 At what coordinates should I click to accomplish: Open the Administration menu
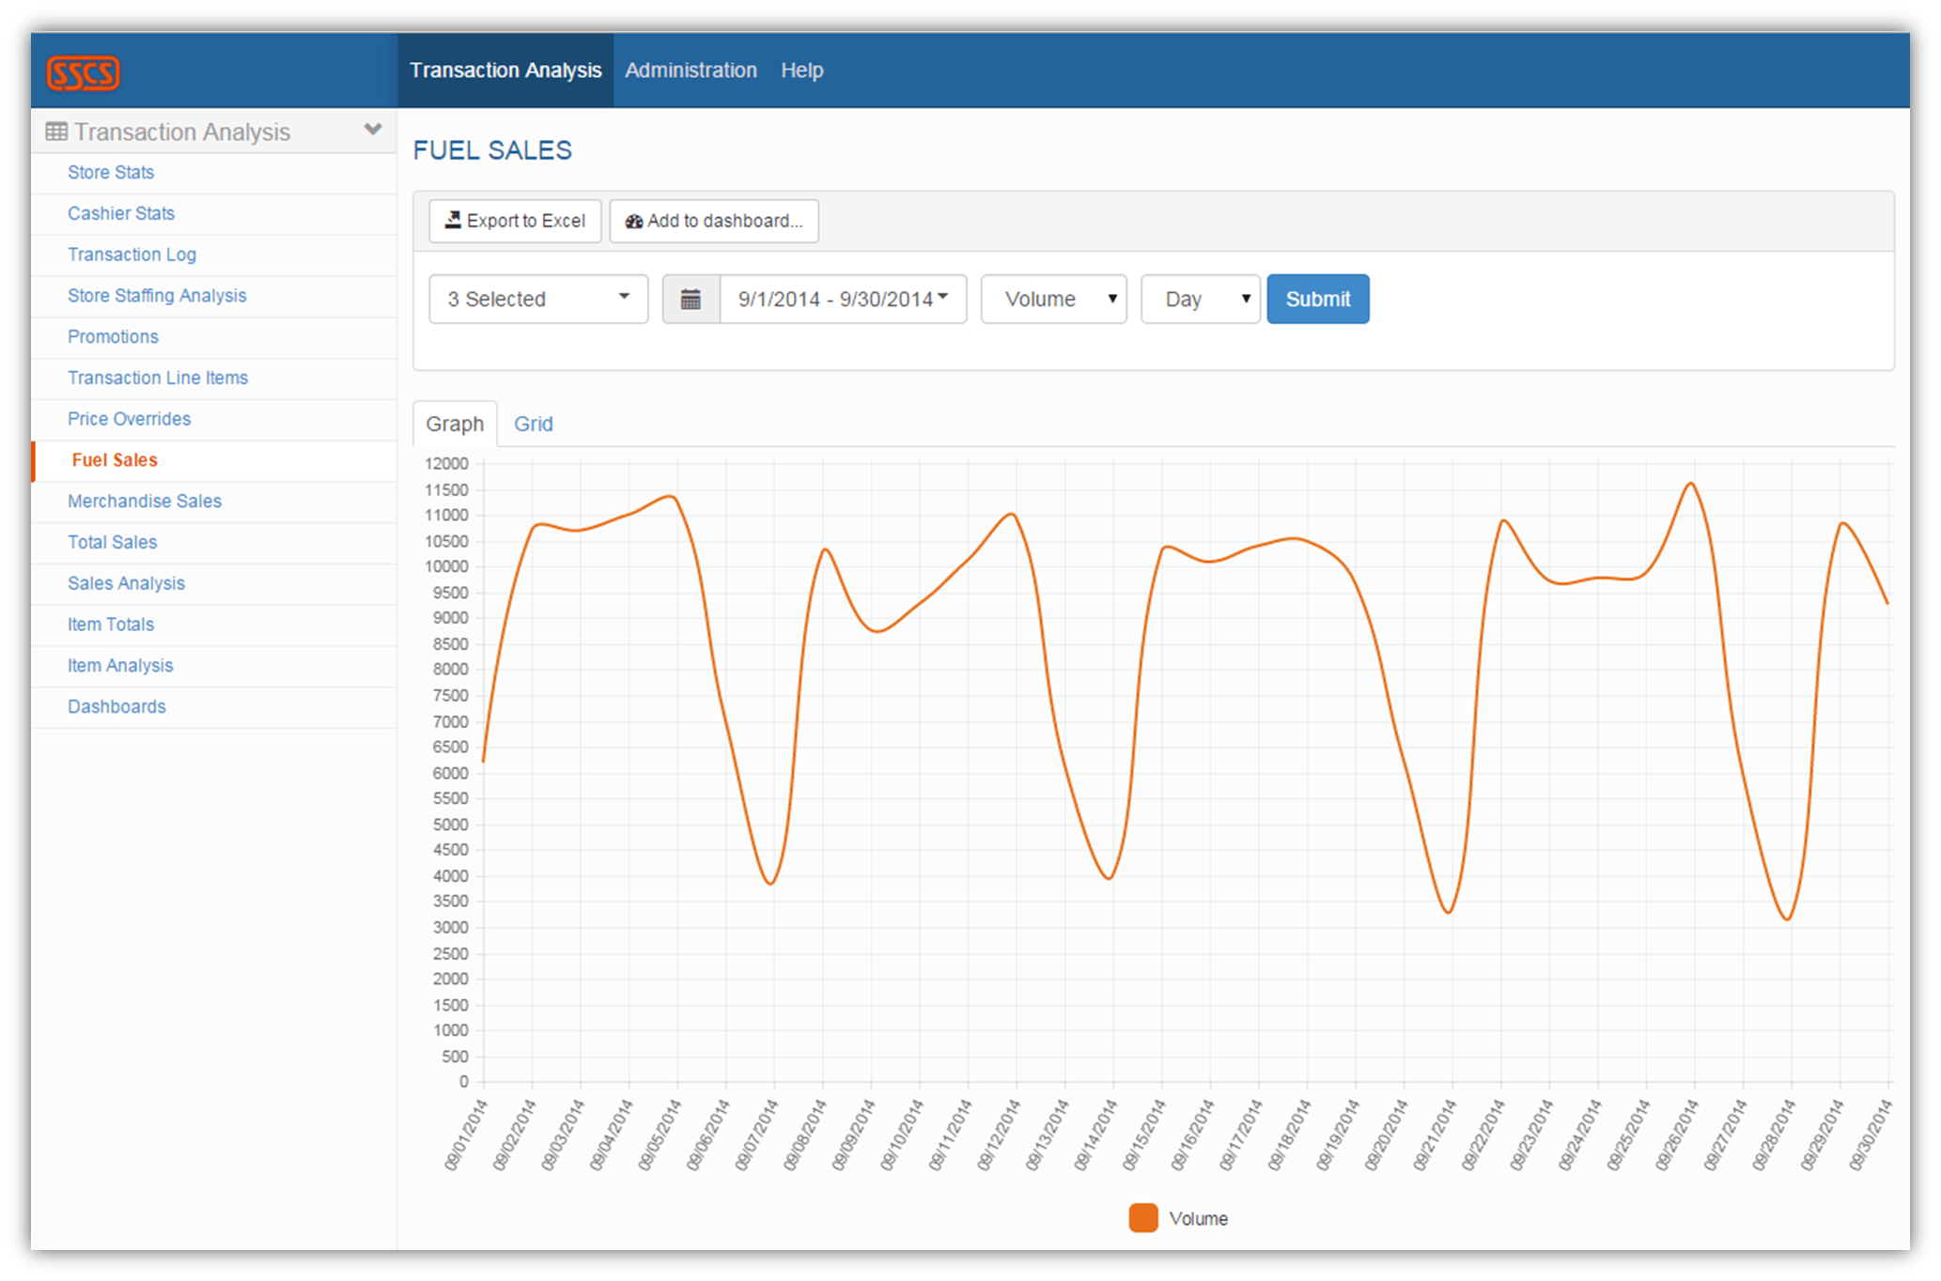(691, 70)
